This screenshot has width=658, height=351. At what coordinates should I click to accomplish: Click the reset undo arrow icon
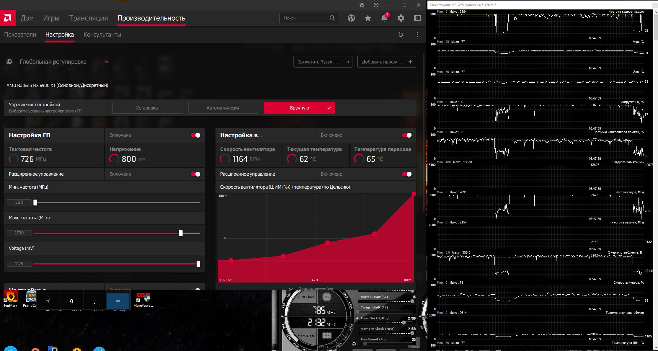click(x=401, y=35)
